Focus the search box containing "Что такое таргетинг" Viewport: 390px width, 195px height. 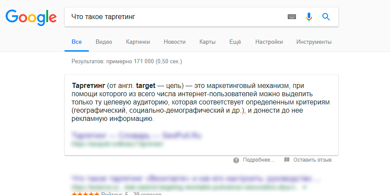pos(173,17)
